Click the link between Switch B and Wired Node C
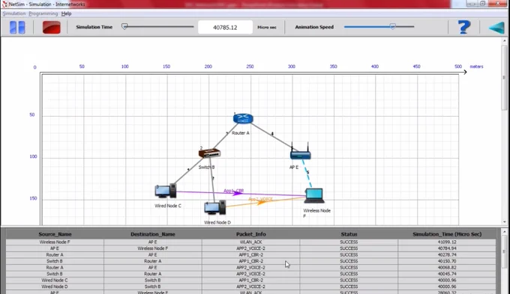This screenshot has height=294, width=510. click(x=189, y=171)
